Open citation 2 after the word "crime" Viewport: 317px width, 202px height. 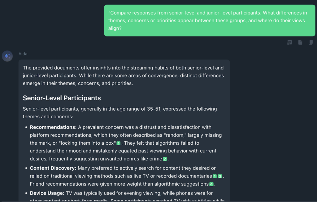point(165,159)
